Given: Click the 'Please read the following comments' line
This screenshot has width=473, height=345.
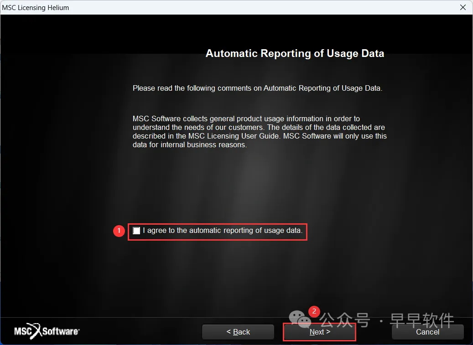Looking at the screenshot, I should 257,88.
